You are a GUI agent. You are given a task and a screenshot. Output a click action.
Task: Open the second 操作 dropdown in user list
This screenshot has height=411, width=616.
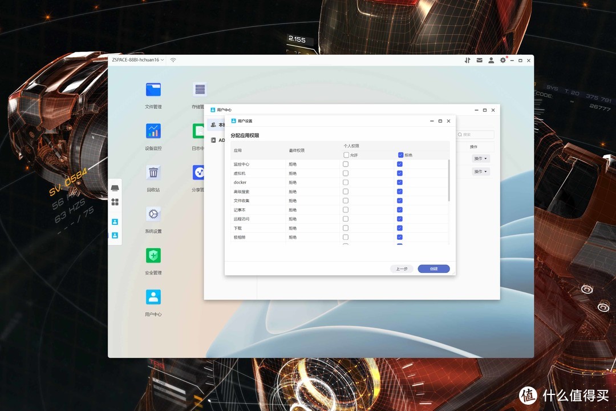[481, 172]
